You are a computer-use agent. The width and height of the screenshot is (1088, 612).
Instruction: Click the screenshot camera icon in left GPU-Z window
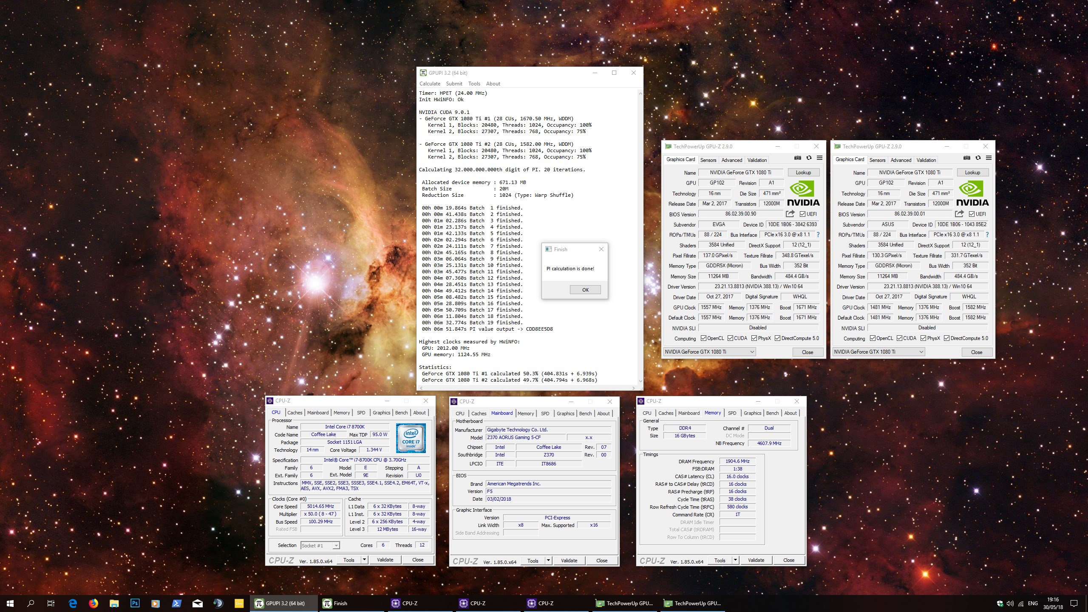point(798,158)
